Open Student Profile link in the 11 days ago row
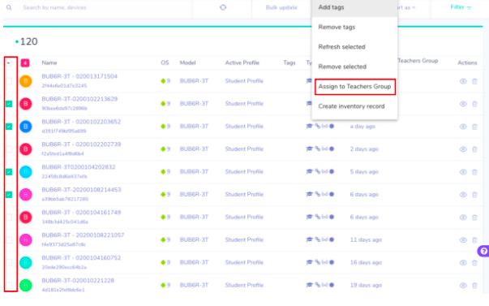 (x=244, y=239)
